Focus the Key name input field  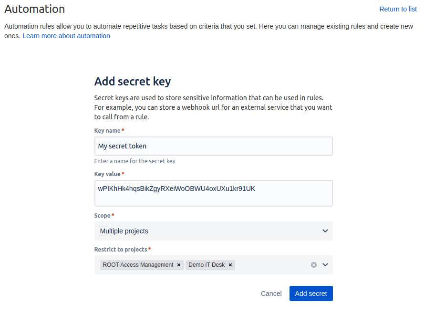tap(213, 146)
